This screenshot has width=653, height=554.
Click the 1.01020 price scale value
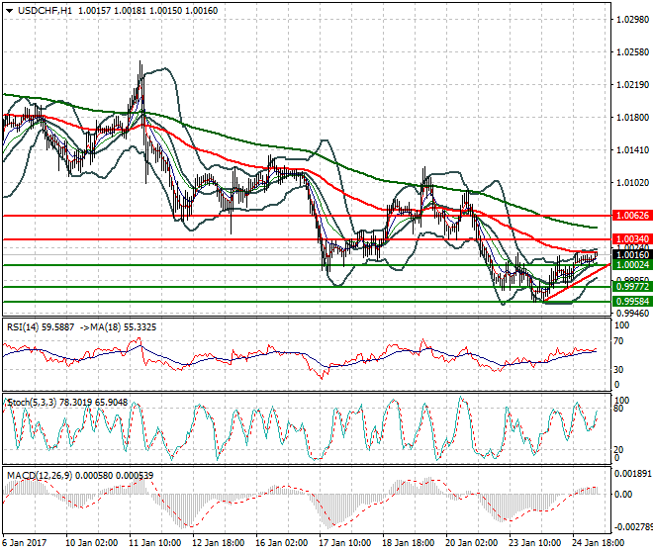click(632, 182)
